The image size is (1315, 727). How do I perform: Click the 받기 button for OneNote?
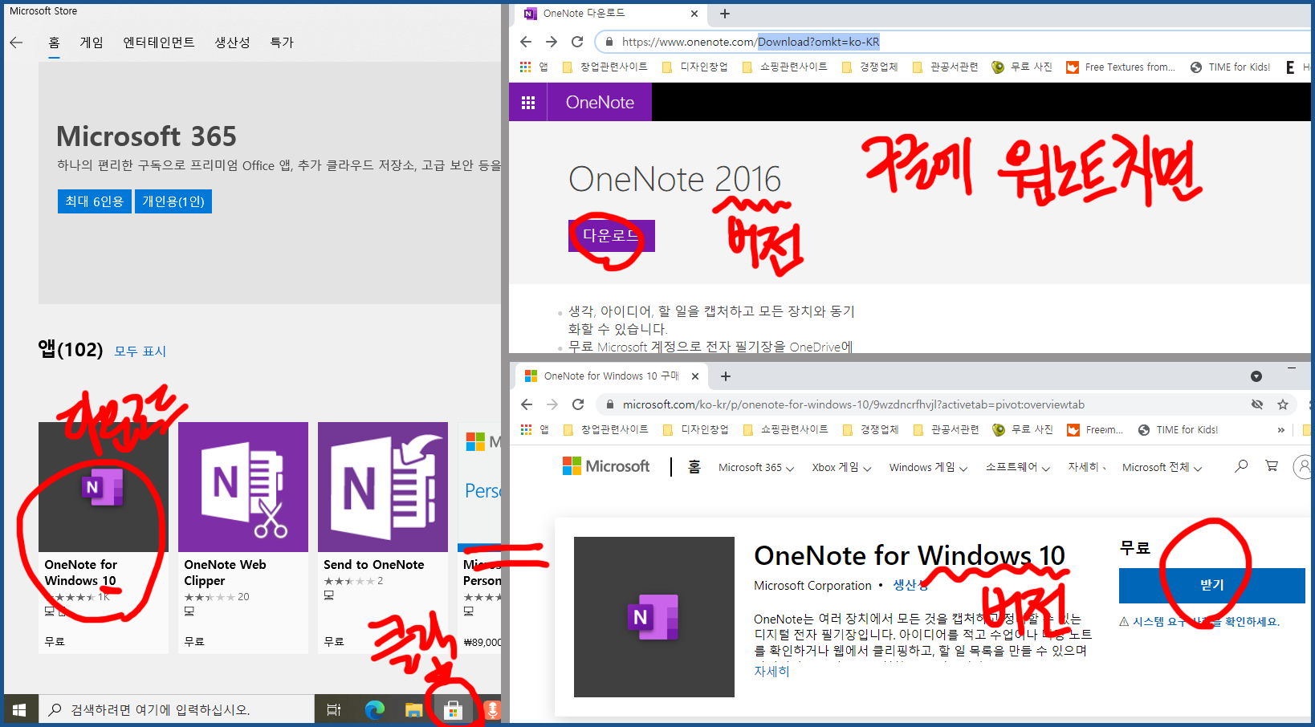tap(1212, 586)
